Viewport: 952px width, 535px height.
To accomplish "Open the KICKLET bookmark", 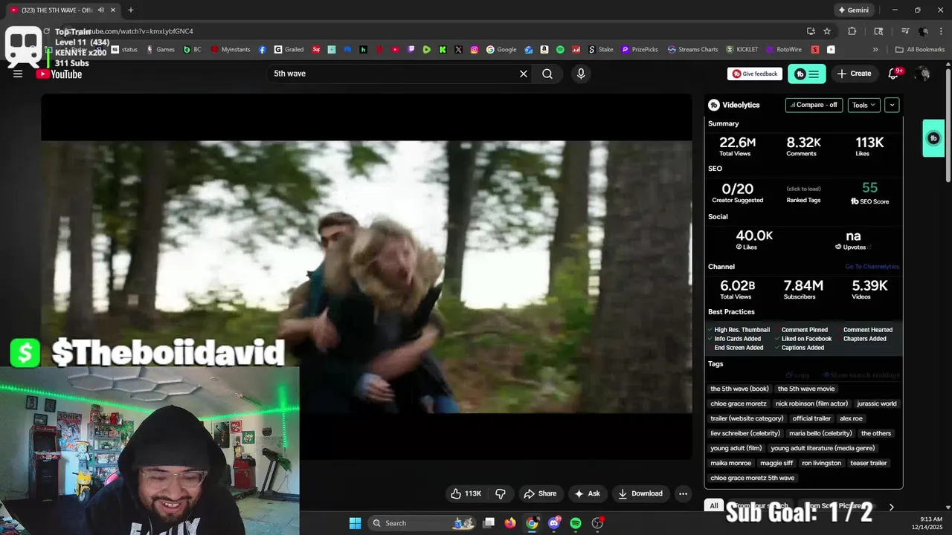I will click(742, 50).
